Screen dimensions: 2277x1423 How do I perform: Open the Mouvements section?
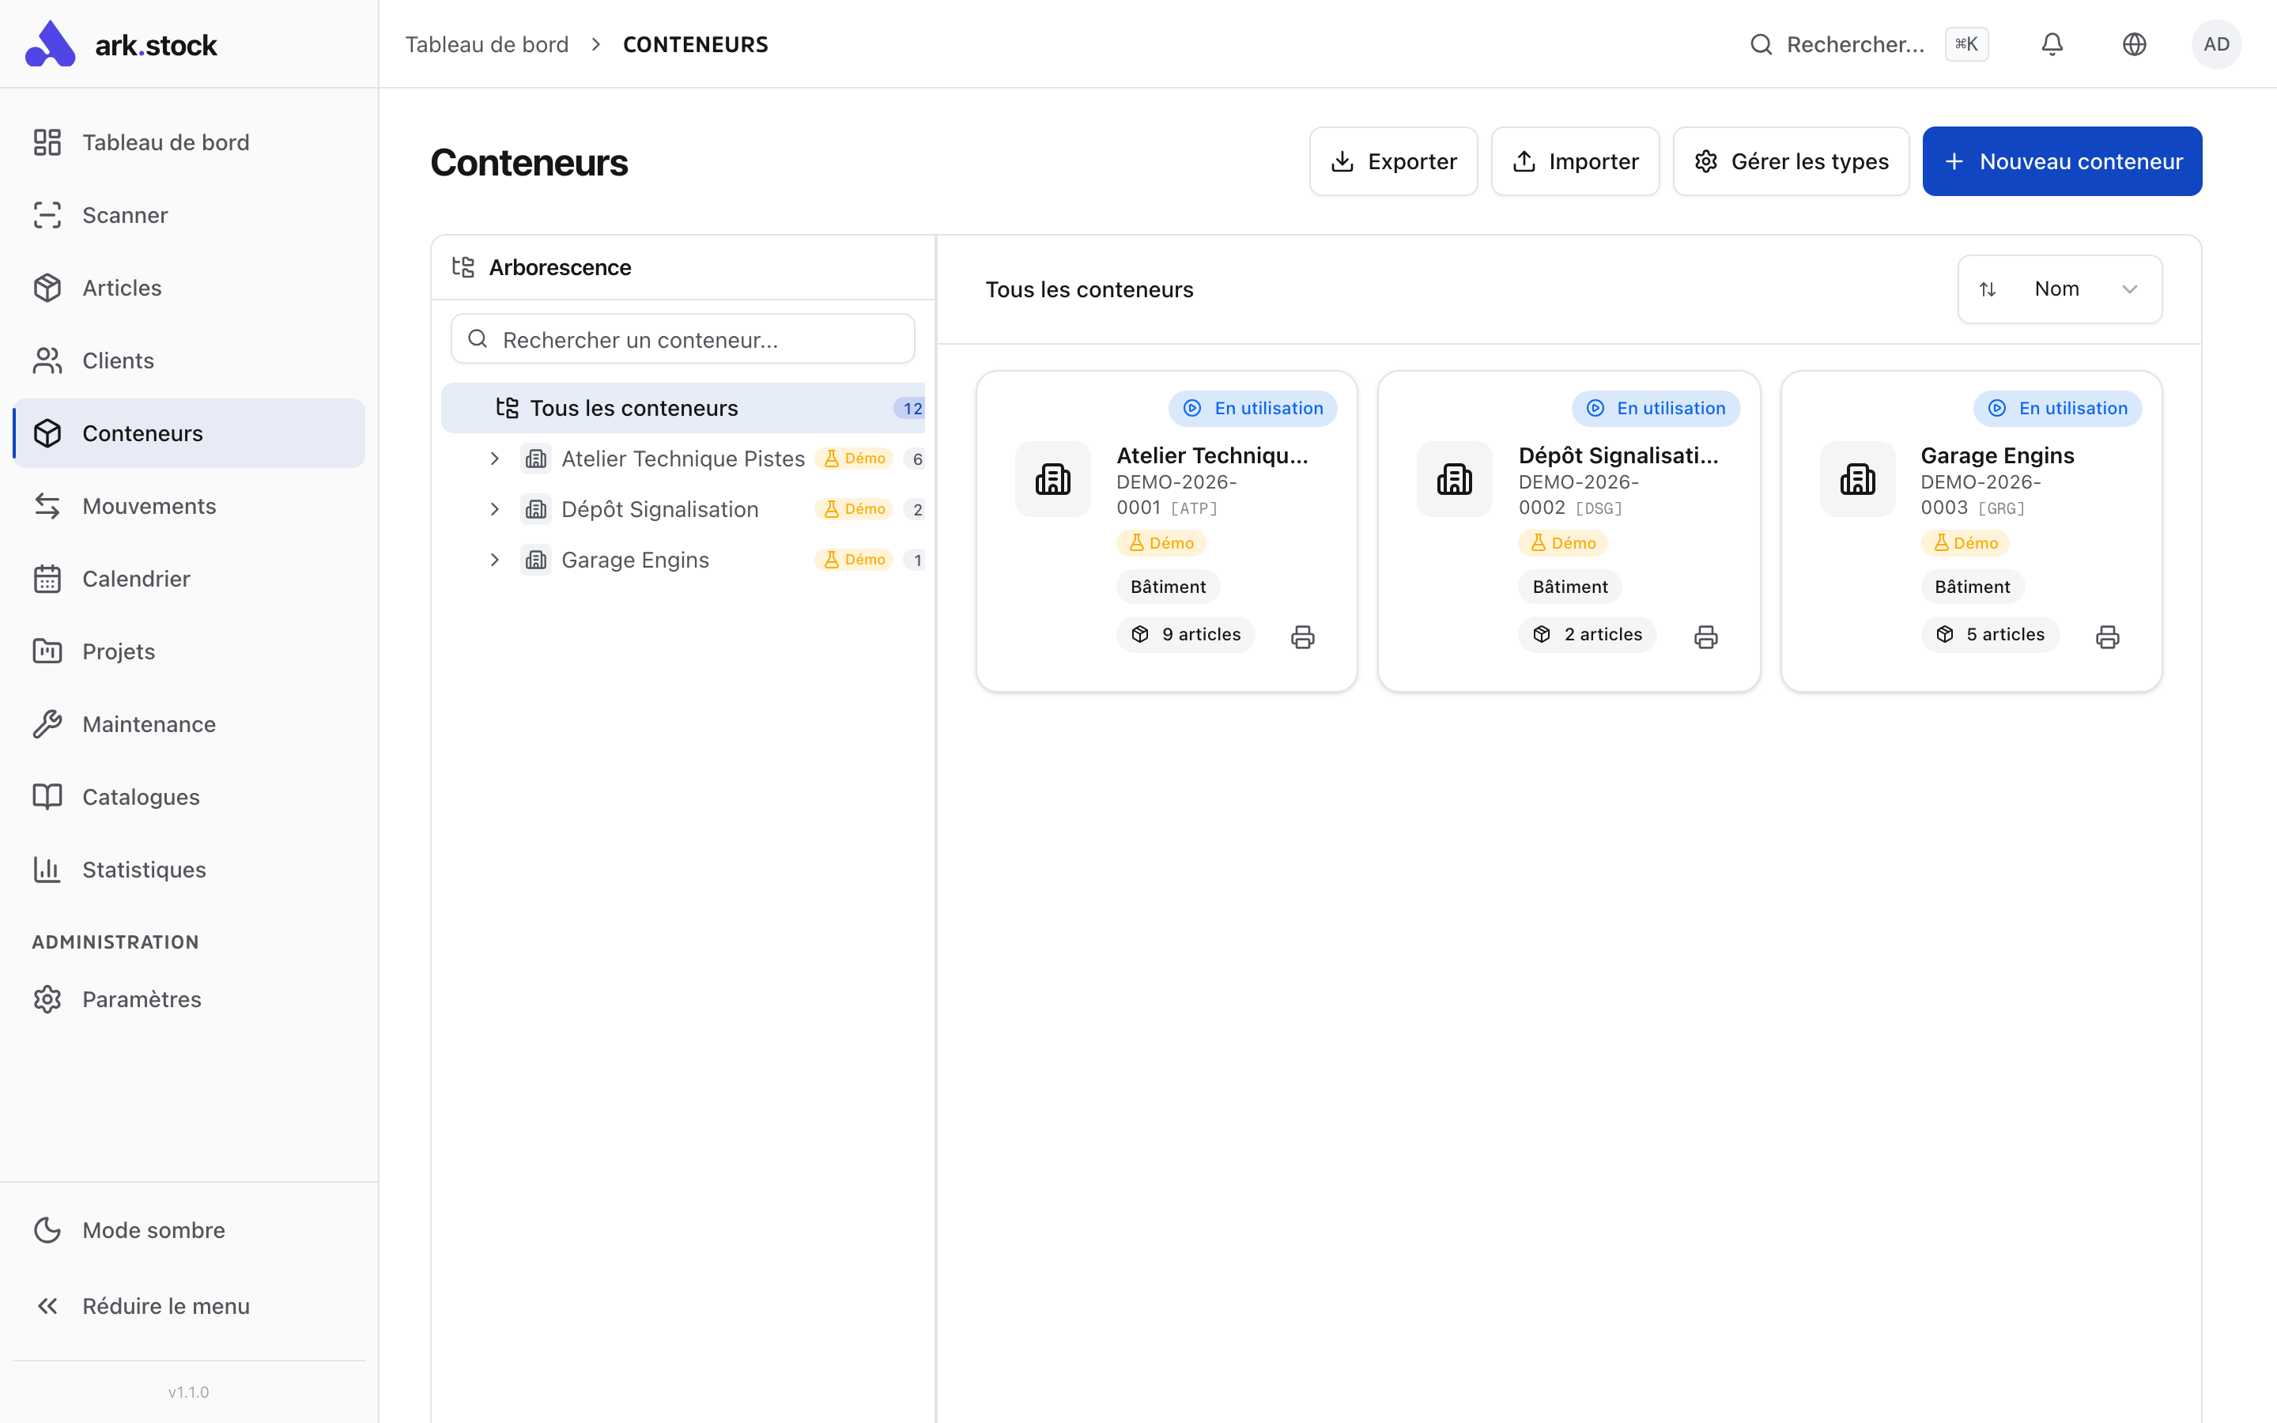[x=149, y=505]
